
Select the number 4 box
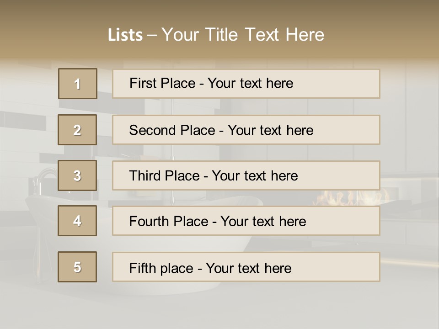coord(77,221)
